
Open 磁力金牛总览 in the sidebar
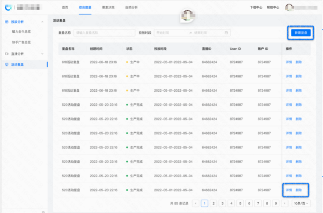21,32
